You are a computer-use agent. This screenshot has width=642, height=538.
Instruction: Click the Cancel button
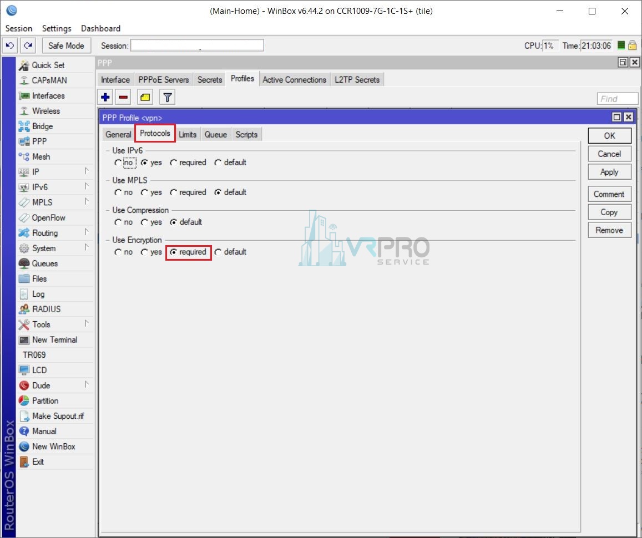[609, 154]
